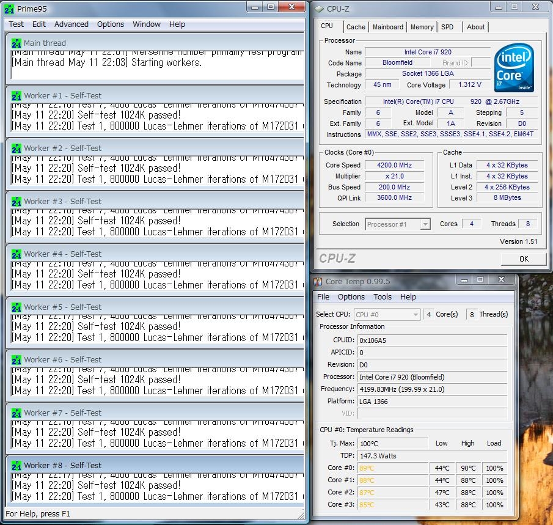This screenshot has width=553, height=525.
Task: Open the Processor #1 selection dropdown
Action: (425, 224)
